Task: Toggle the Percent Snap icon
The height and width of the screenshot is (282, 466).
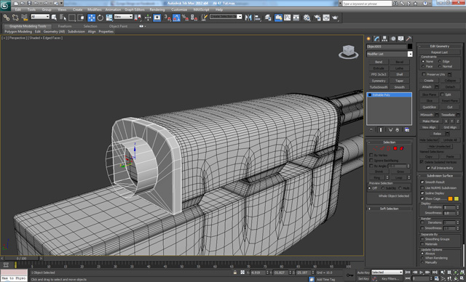Action: pyautogui.click(x=185, y=17)
